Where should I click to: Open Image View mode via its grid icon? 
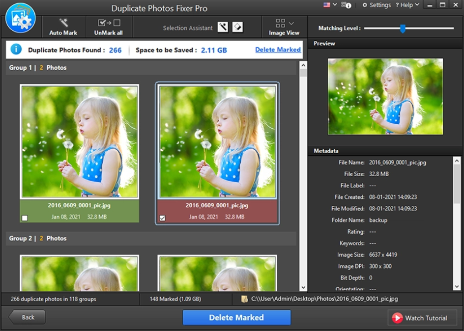click(281, 22)
